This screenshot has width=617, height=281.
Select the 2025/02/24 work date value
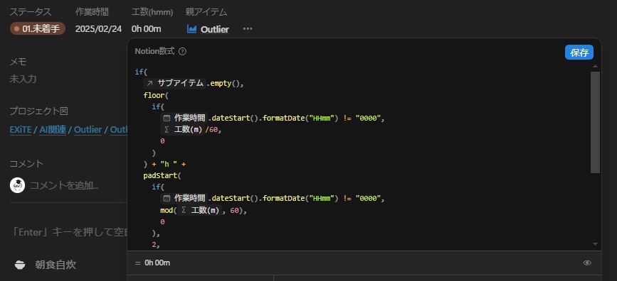point(98,29)
